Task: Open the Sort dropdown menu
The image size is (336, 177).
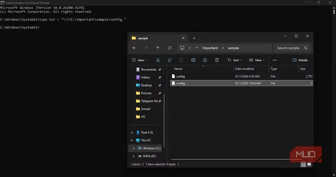Action: tap(235, 60)
